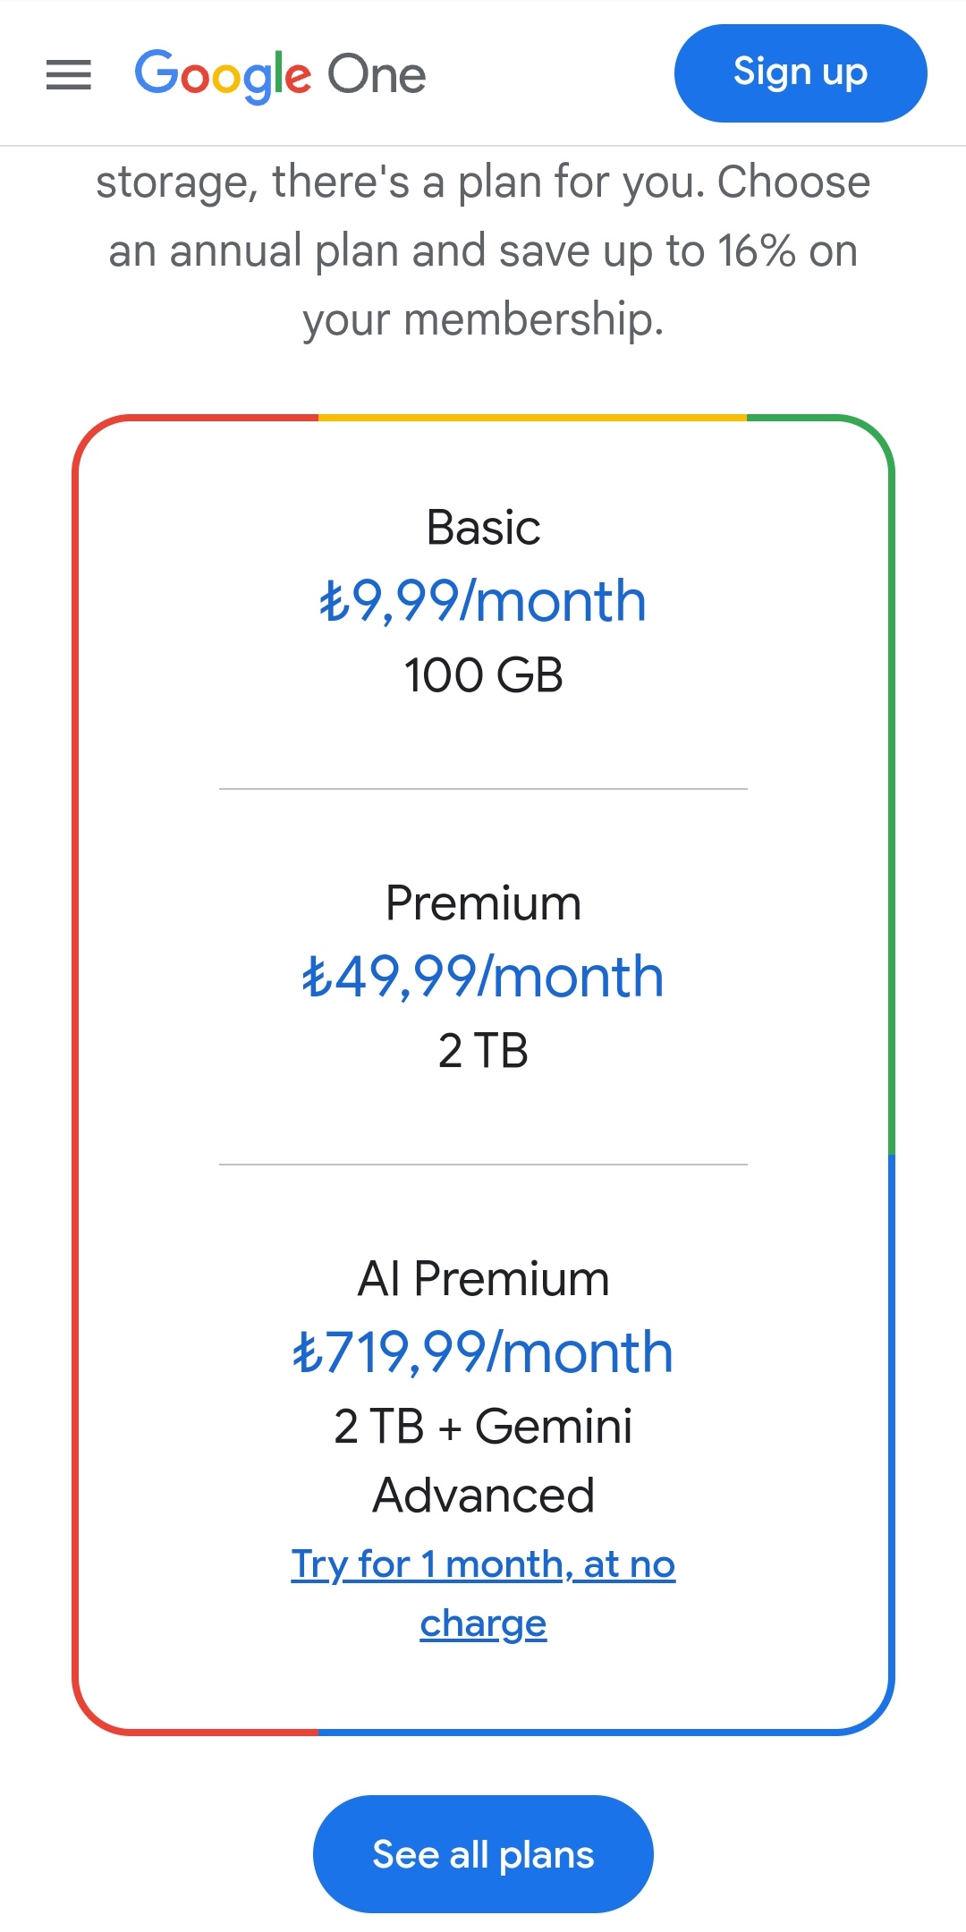Click the ₺49,99/month Premium price
This screenshot has width=966, height=1932.
tap(483, 977)
